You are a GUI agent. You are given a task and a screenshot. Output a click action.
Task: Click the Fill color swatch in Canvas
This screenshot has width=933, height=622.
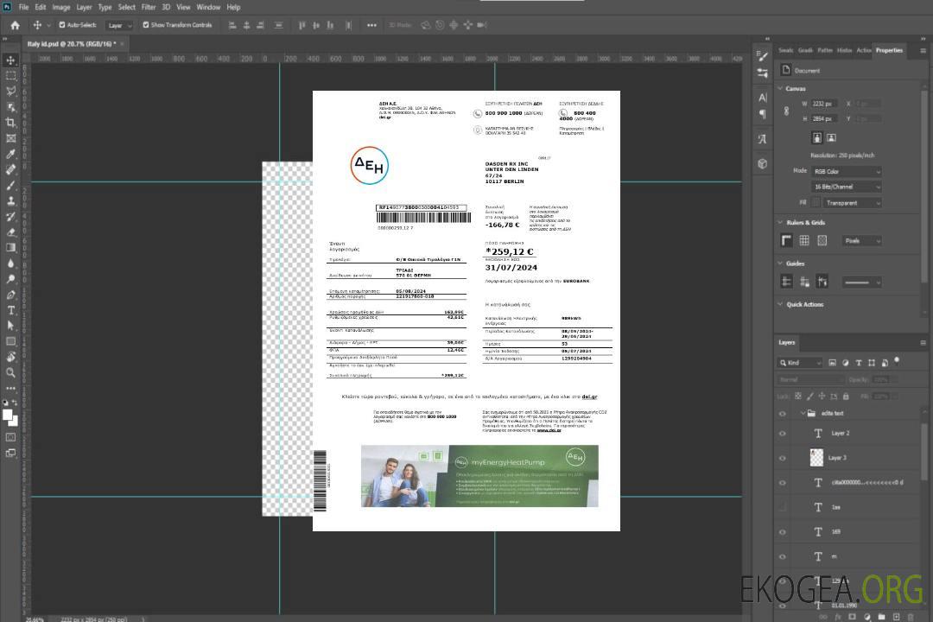[816, 203]
